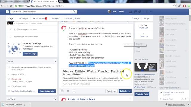
Task: Open the Help dropdown menu
Action: click(147, 18)
